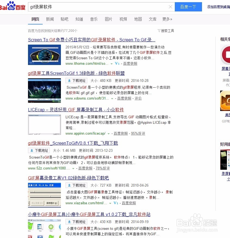230x238 pixels.
Task: Open gif录屏工具ScreenToGif 1.3绿色版 result
Action: (x=76, y=73)
